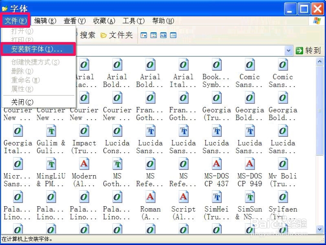Choose 关闭(C) from the File menu
This screenshot has height=245, width=326.
click(x=38, y=102)
